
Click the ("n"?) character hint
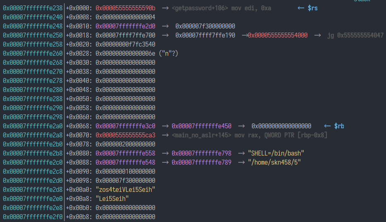(x=168, y=54)
